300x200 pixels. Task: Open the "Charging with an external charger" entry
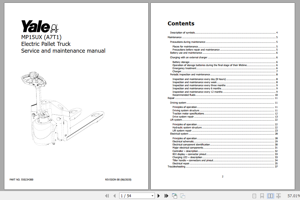188,57
